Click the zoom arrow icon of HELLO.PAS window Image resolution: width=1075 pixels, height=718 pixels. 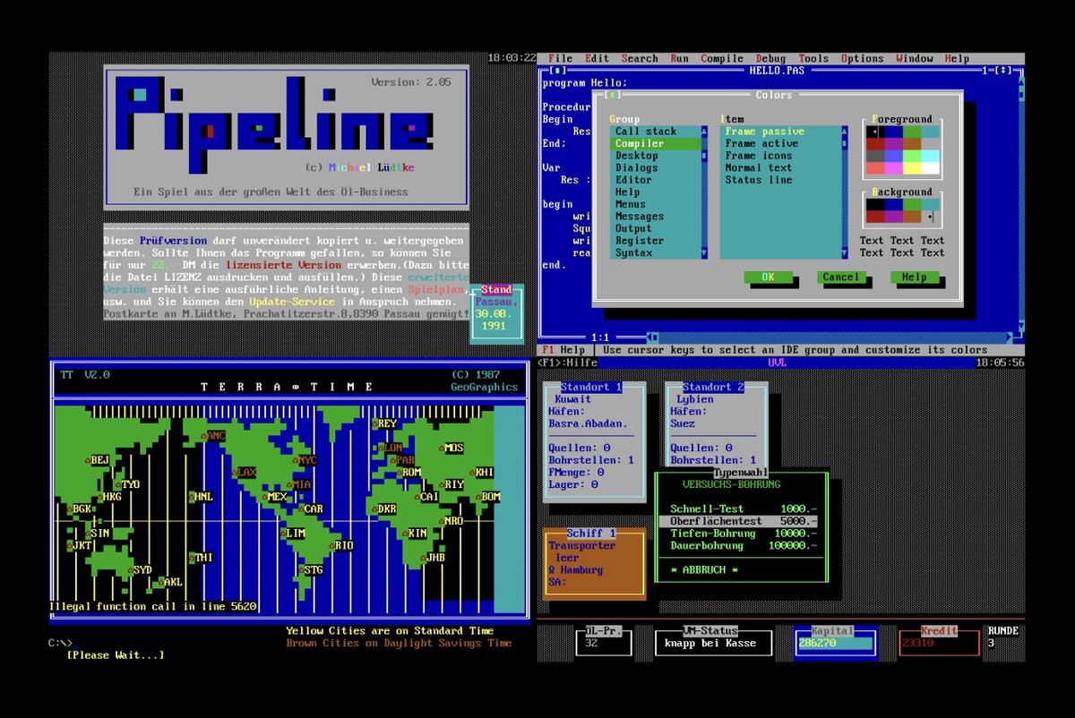(1005, 70)
